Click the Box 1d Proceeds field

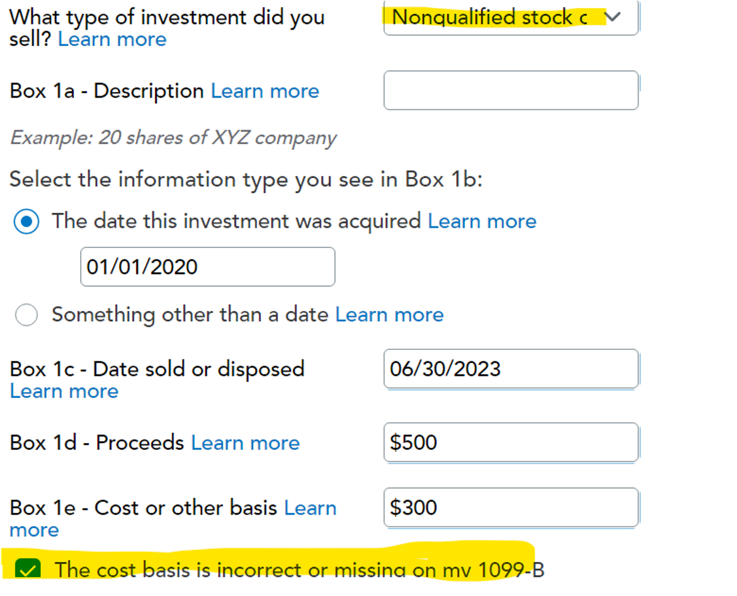pos(510,442)
